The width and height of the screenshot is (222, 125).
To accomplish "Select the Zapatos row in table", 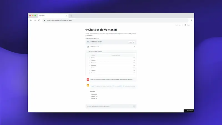I will click(x=111, y=58).
